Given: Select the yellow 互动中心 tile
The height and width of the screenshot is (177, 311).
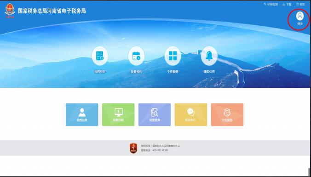Looking at the screenshot, I should (191, 114).
